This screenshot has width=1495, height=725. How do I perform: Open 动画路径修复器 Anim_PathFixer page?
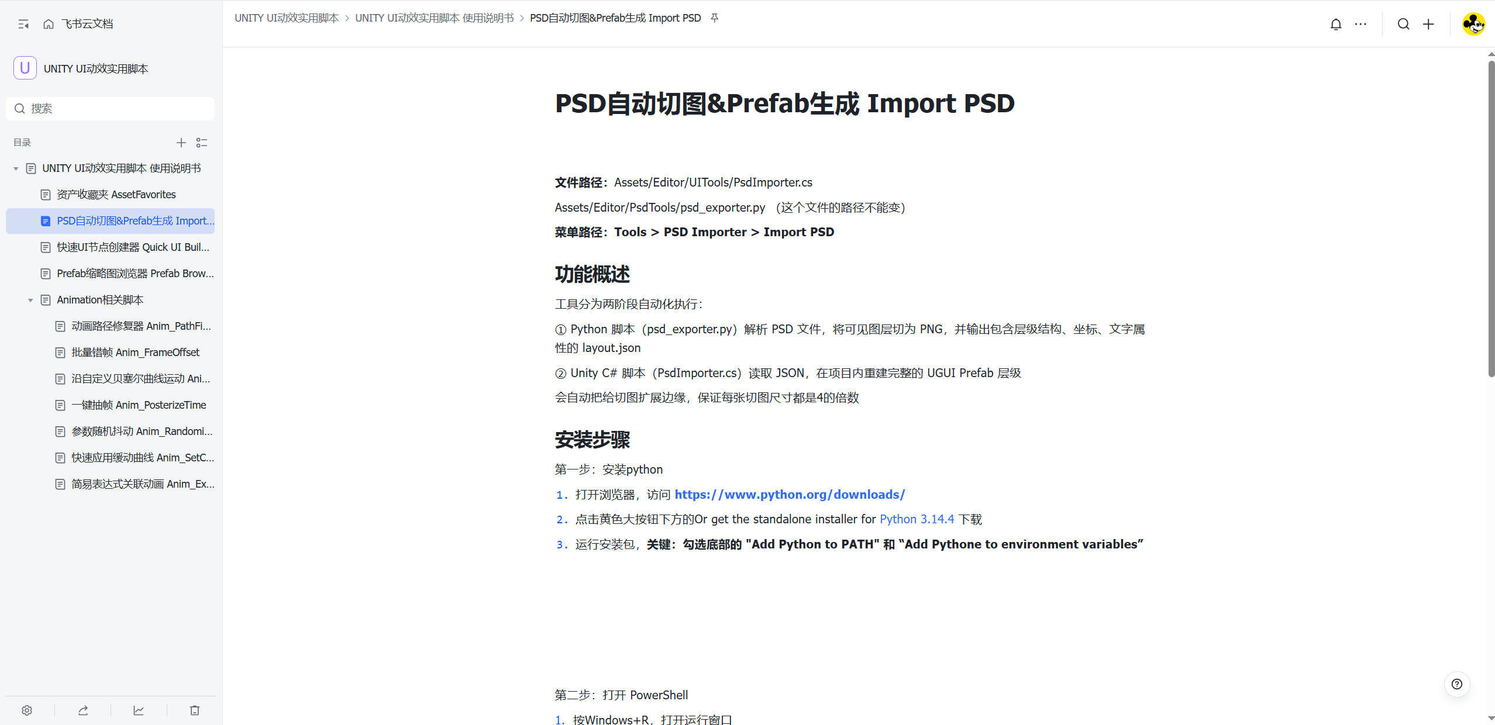coord(111,326)
